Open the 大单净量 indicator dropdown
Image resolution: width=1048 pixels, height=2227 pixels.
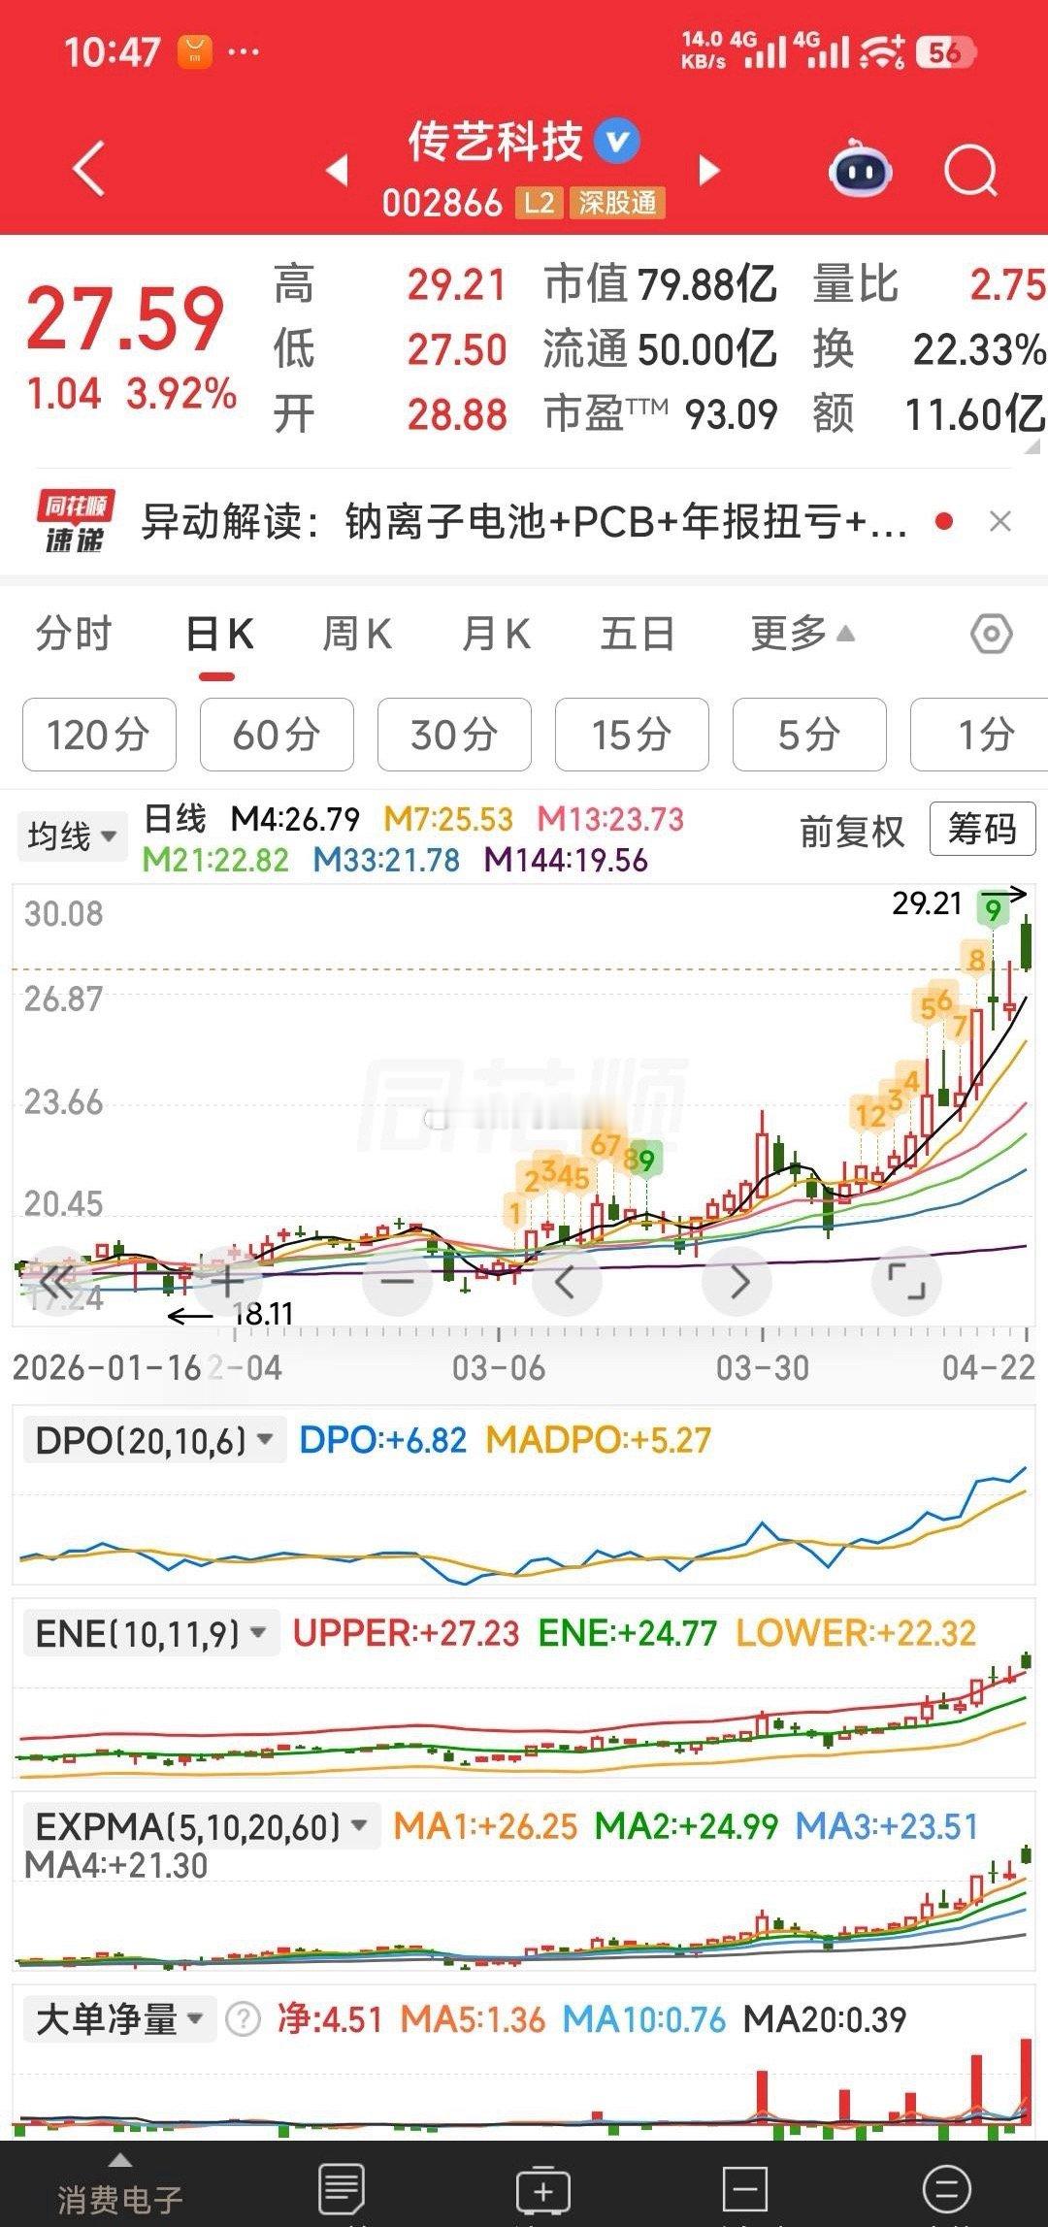coord(118,2019)
